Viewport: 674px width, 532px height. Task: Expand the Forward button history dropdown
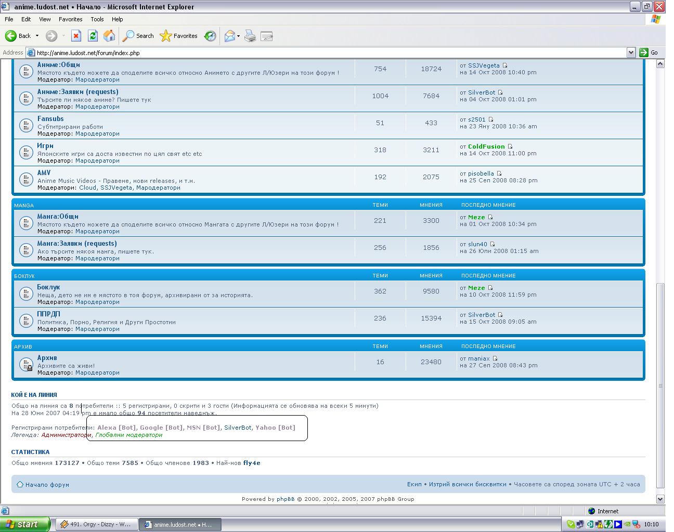pos(63,36)
